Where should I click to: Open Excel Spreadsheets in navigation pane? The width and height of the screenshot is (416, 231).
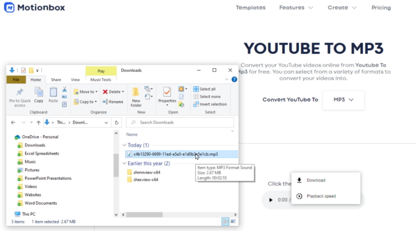(42, 153)
